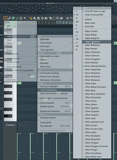Toggle the Detached option
The image size is (117, 160).
(x=20, y=80)
